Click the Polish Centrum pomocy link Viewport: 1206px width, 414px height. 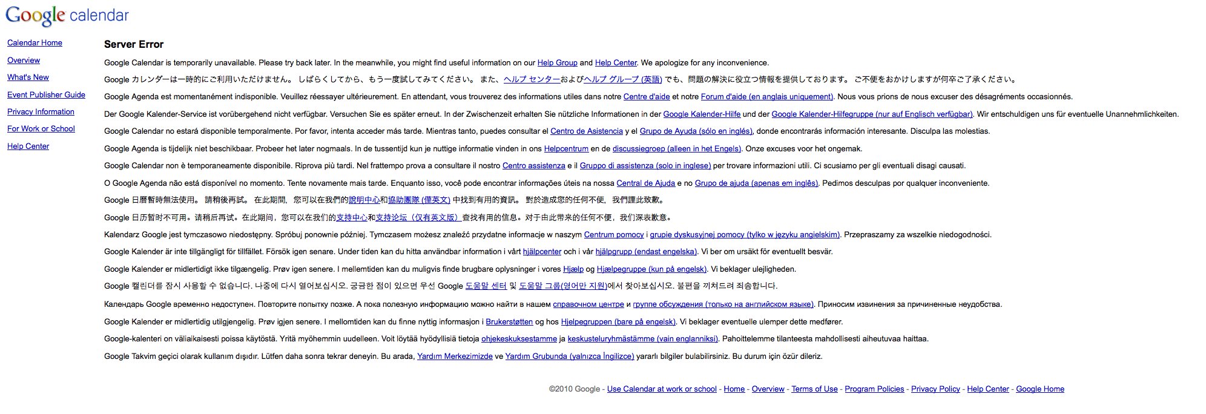click(x=613, y=235)
